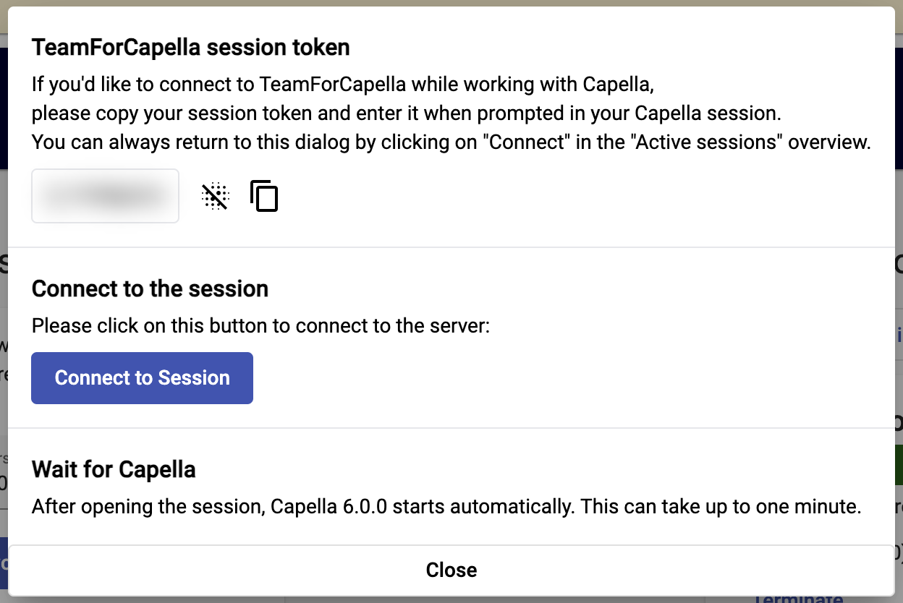
Task: Select the blurred session token field
Action: (106, 196)
